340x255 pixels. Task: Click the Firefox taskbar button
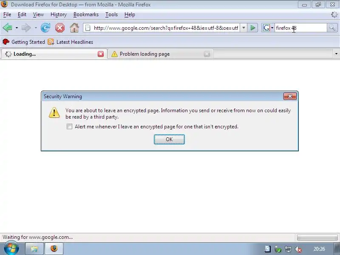[54, 249]
